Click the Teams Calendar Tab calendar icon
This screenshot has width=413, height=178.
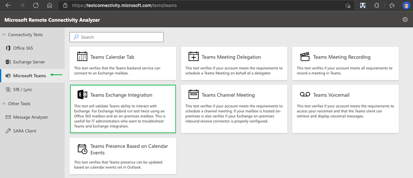[x=82, y=56]
